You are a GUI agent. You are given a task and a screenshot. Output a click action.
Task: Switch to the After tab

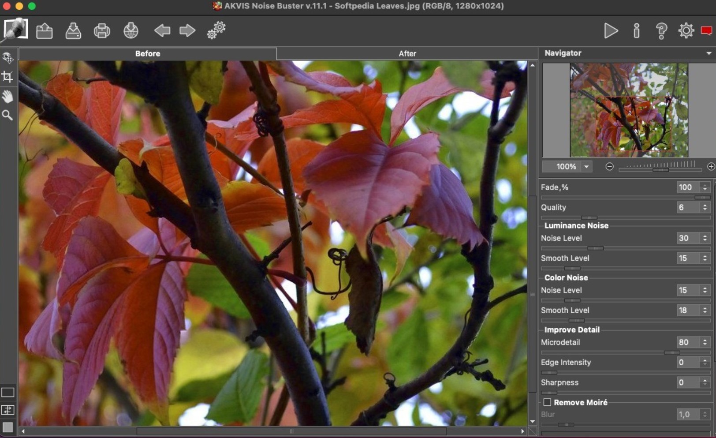click(407, 54)
